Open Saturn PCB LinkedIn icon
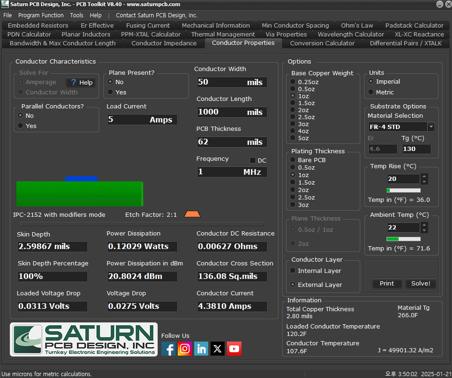Viewport: 452px width, 378px height. click(x=201, y=349)
